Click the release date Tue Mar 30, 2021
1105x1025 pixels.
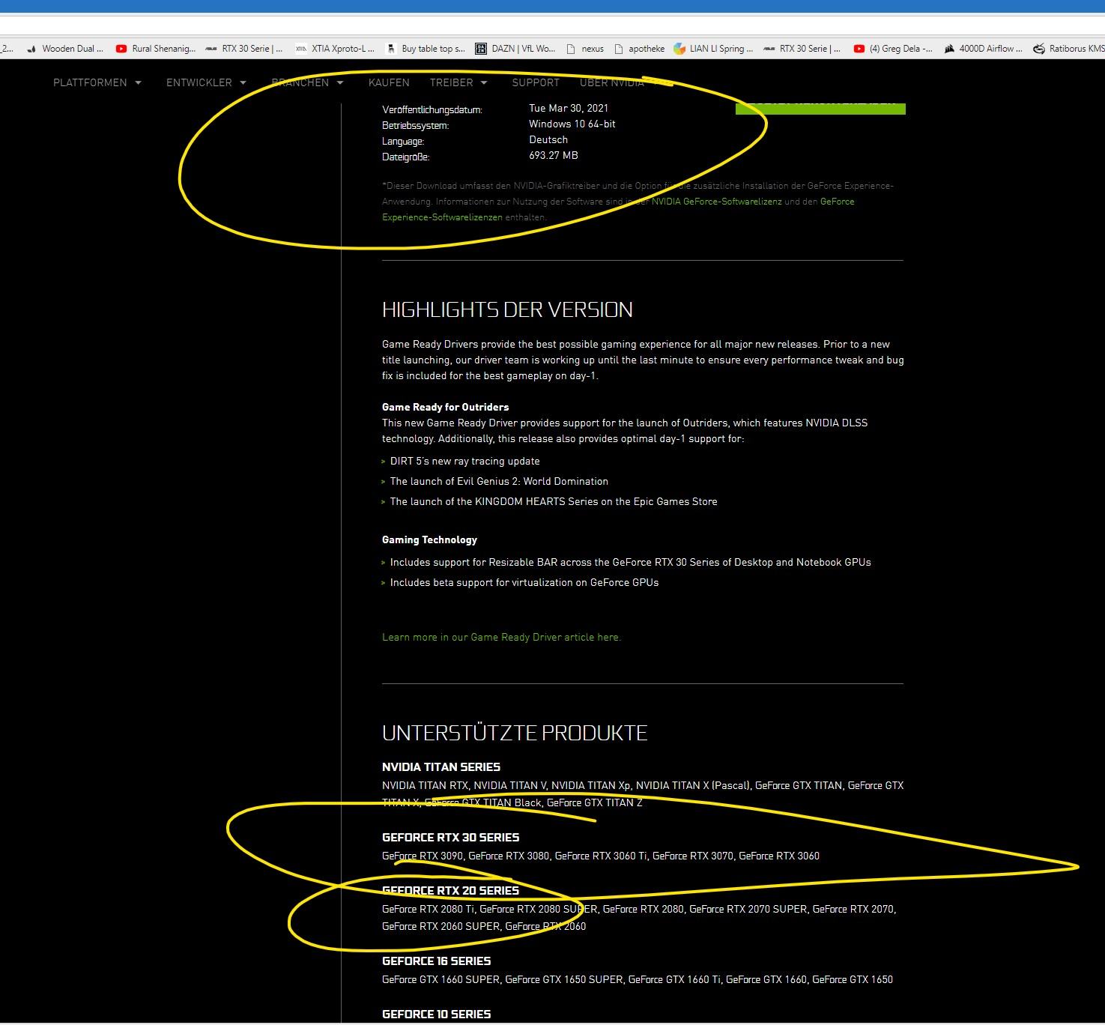click(x=569, y=108)
